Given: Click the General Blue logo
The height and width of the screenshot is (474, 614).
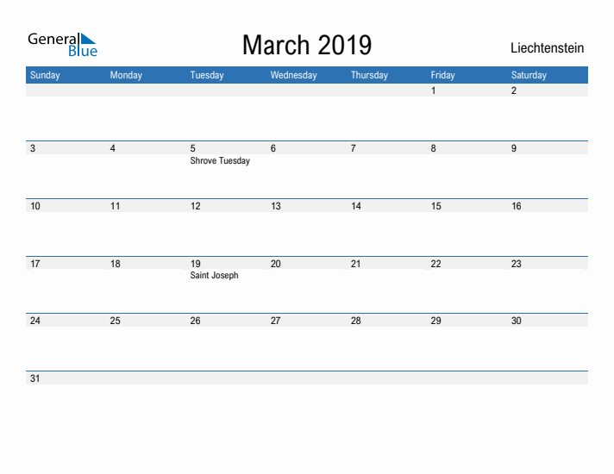Looking at the screenshot, I should click(x=63, y=45).
